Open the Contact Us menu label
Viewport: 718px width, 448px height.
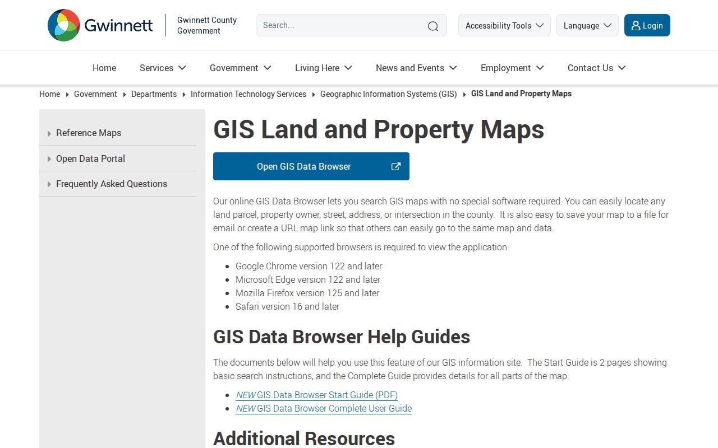(590, 68)
